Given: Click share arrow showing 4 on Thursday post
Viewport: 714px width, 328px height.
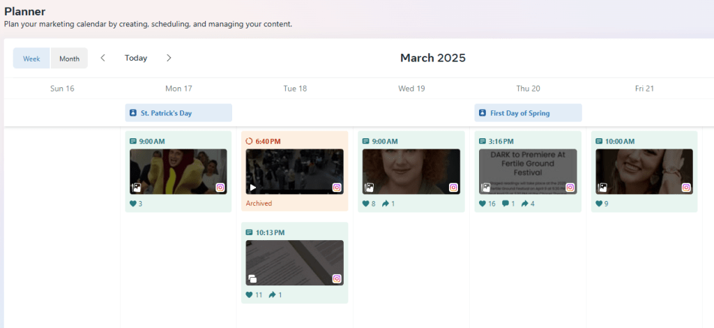Looking at the screenshot, I should 524,204.
